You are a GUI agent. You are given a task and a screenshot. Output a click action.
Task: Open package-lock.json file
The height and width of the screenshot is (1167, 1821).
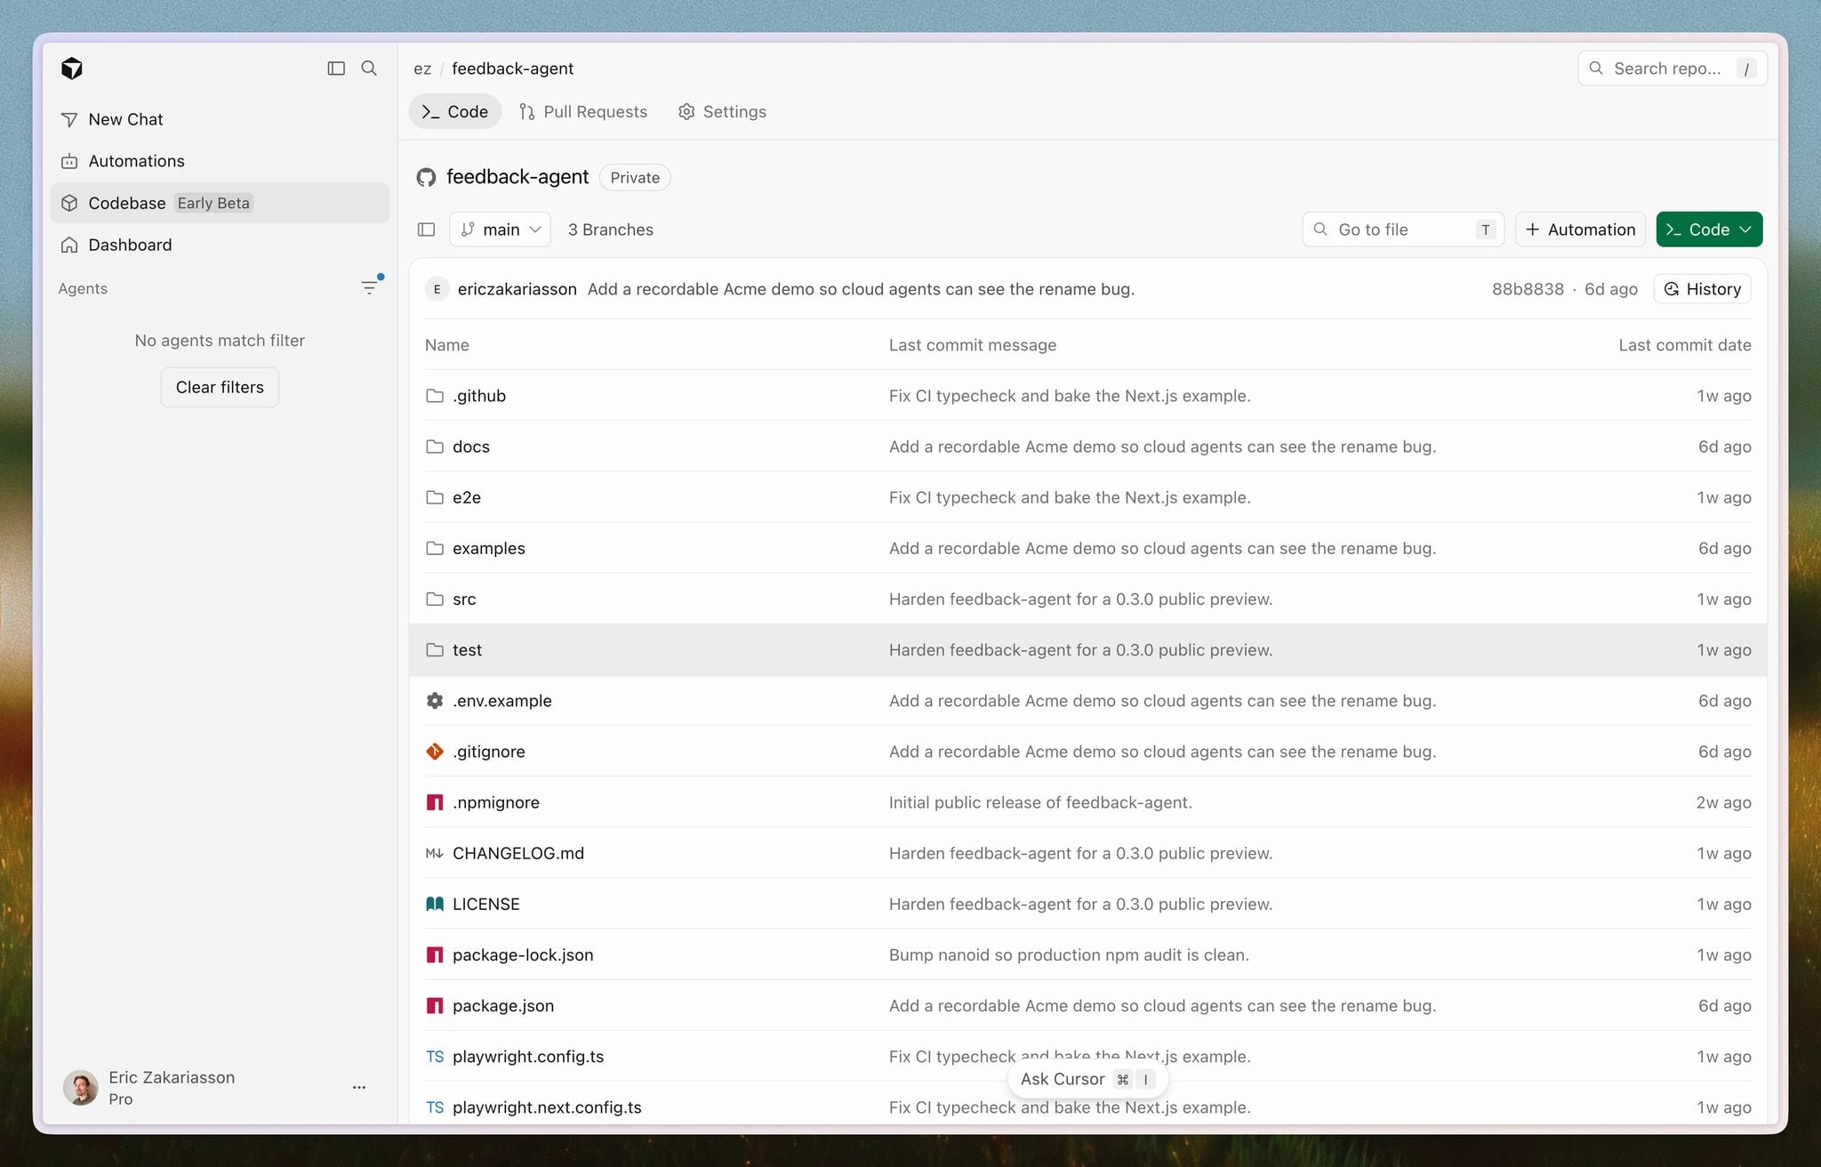coord(523,954)
